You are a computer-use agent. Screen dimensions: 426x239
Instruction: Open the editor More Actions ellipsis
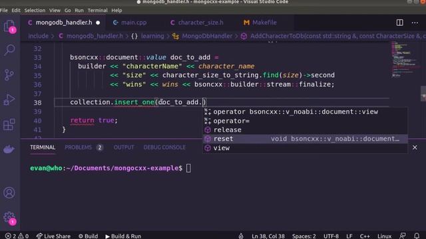415,23
